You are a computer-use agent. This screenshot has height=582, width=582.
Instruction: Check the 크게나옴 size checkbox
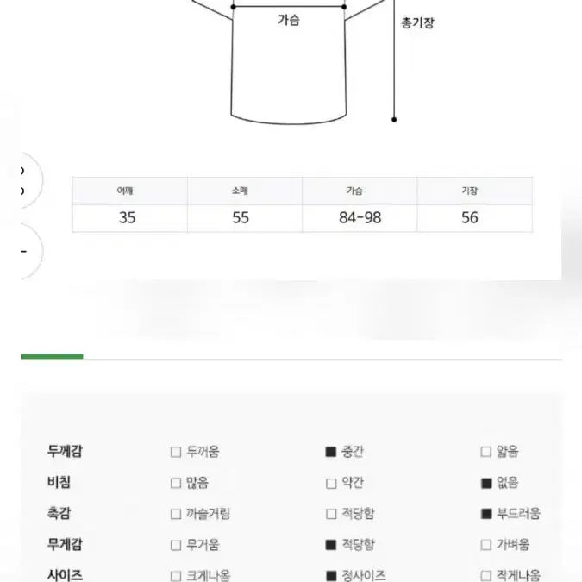click(x=176, y=575)
